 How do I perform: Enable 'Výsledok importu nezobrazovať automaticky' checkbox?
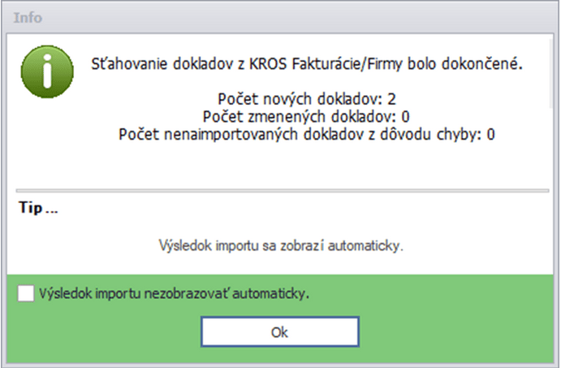[25, 294]
